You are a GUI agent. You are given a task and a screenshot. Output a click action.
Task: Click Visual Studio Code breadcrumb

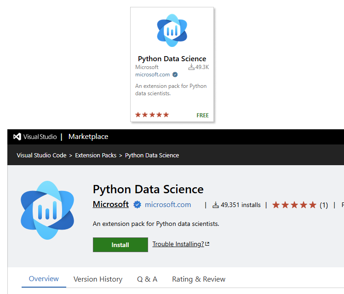(41, 156)
